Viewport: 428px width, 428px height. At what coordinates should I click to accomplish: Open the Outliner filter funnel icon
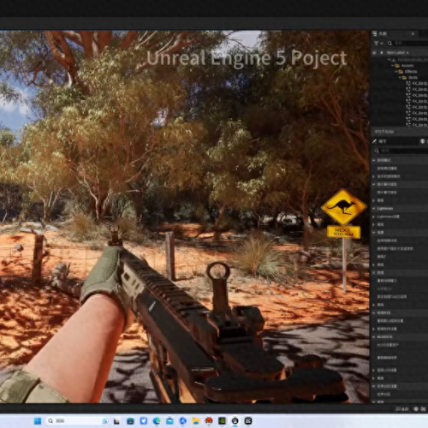click(x=376, y=43)
